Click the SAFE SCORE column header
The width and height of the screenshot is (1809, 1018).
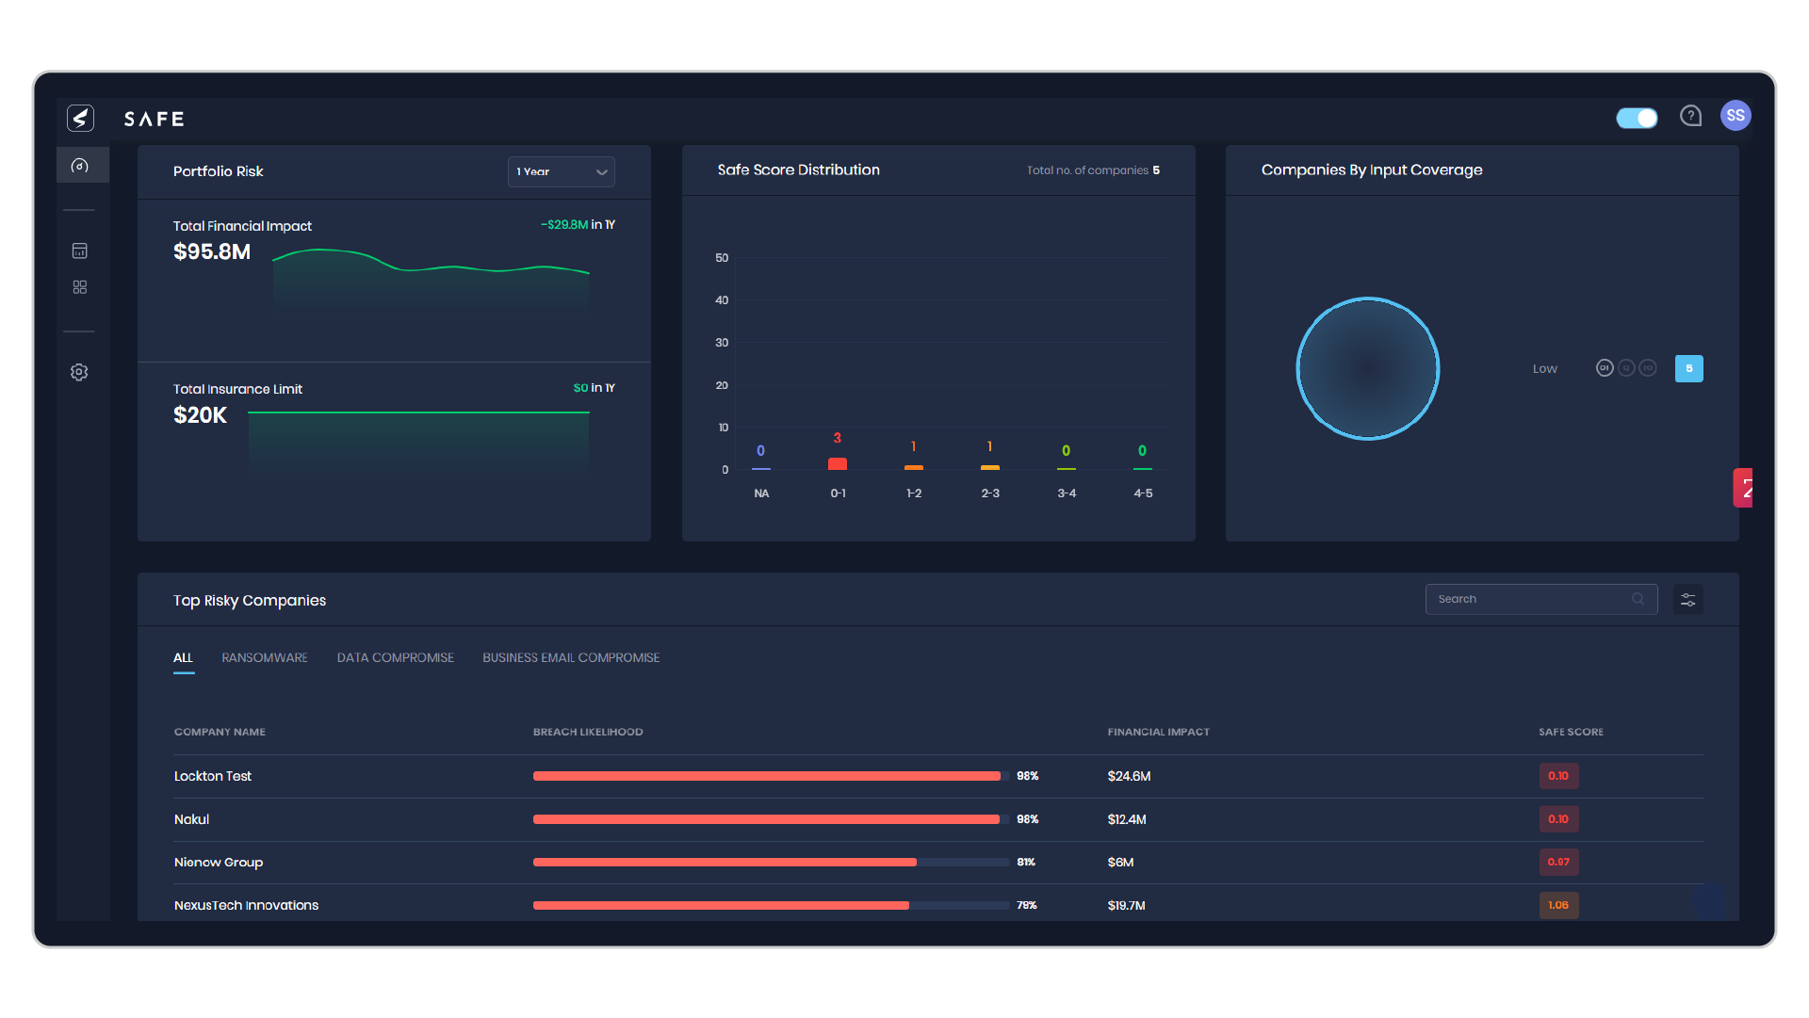[x=1571, y=732]
